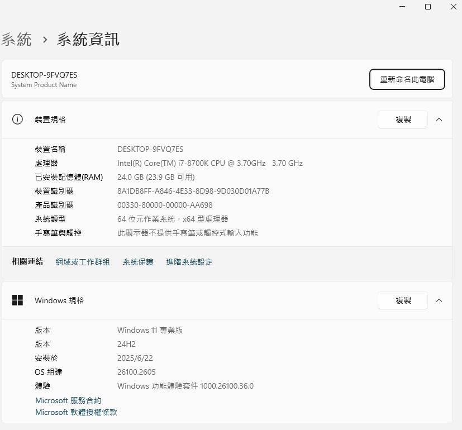Select the install date 2025/6/22

pyautogui.click(x=135, y=358)
